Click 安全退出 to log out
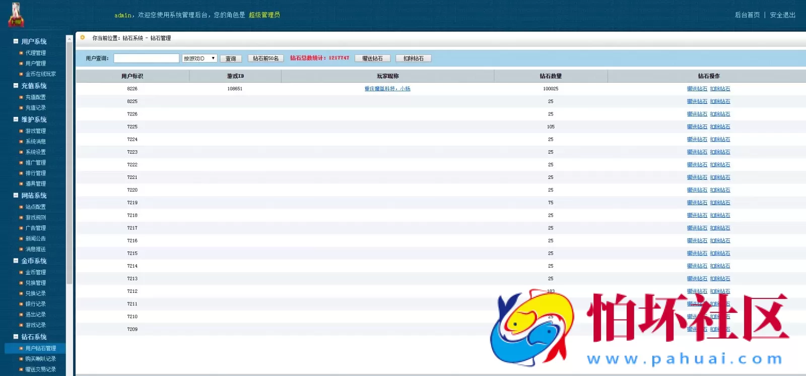 click(x=782, y=15)
